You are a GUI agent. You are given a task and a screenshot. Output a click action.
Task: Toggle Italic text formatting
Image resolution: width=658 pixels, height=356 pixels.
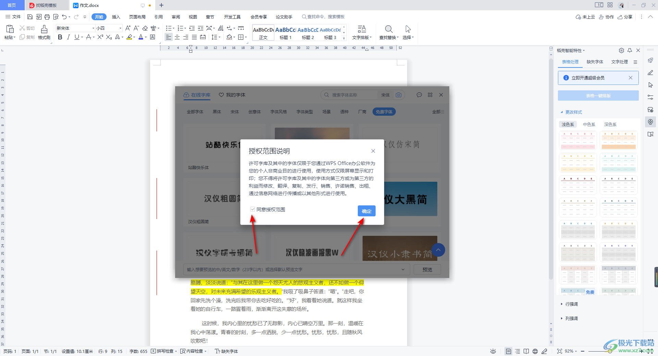(x=69, y=37)
